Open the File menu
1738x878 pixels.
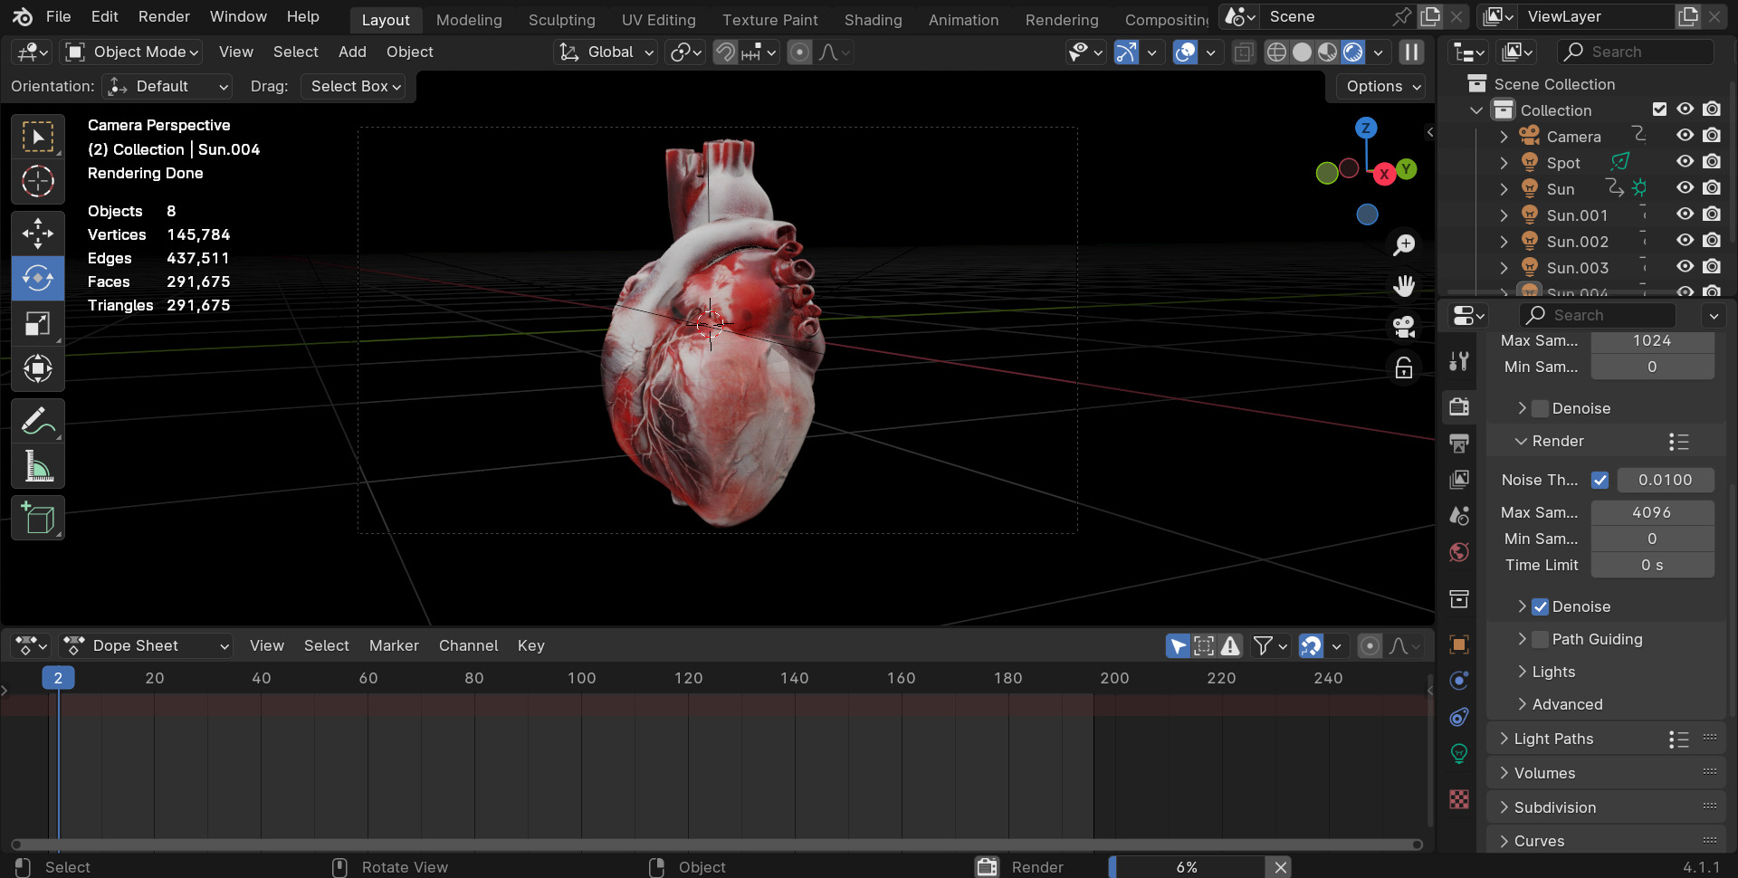(x=58, y=17)
